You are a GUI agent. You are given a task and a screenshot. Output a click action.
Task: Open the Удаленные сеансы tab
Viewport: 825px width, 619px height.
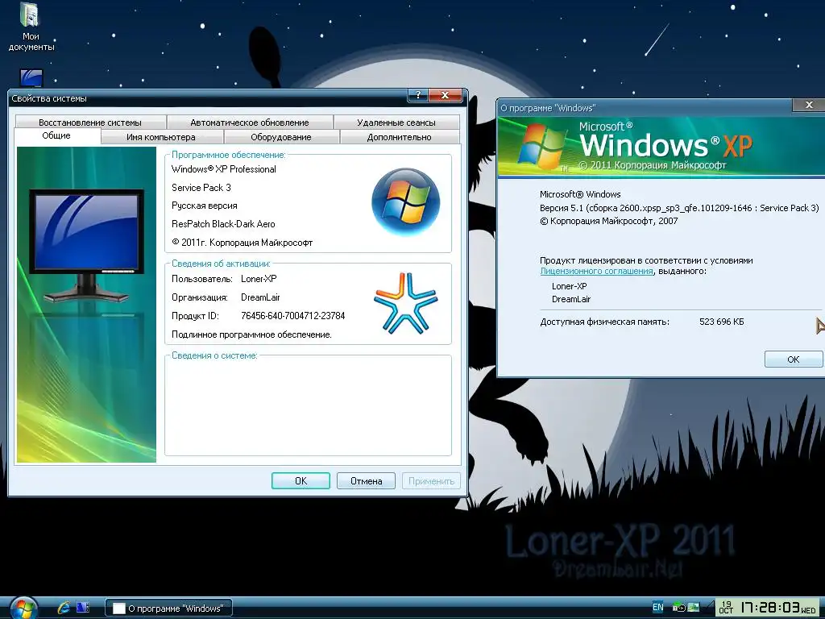point(396,123)
